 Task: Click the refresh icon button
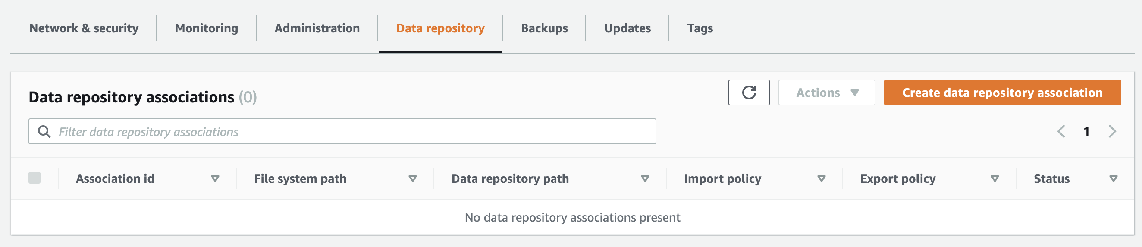748,93
